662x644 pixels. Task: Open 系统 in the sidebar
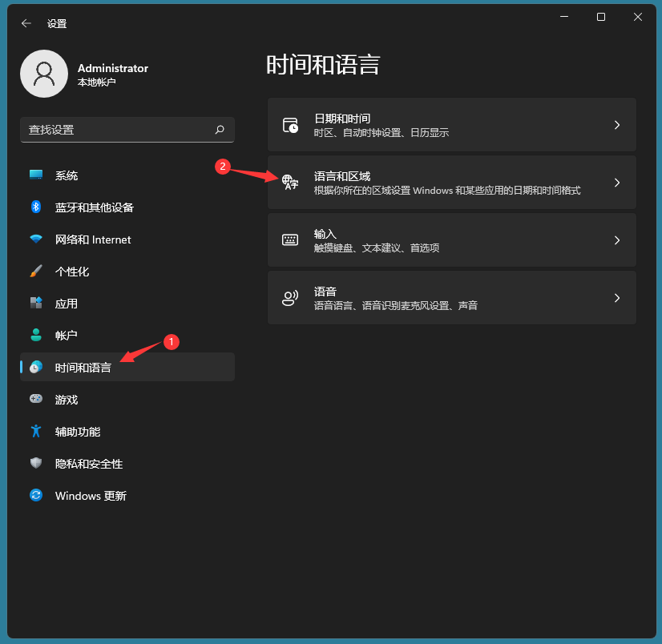click(127, 175)
